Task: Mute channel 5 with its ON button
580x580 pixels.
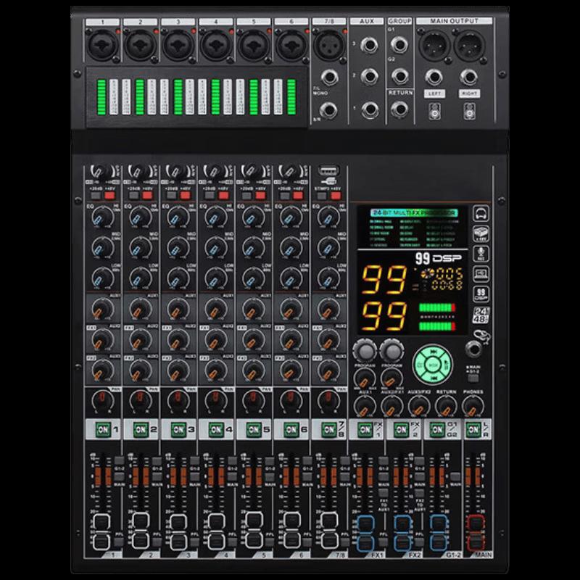Action: [254, 429]
